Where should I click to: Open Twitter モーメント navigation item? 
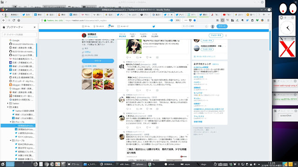99,26
